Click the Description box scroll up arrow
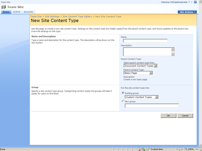202x151 pixels. (x=173, y=49)
